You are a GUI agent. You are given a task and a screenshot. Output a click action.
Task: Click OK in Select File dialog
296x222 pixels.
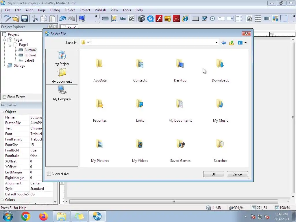pos(214,174)
